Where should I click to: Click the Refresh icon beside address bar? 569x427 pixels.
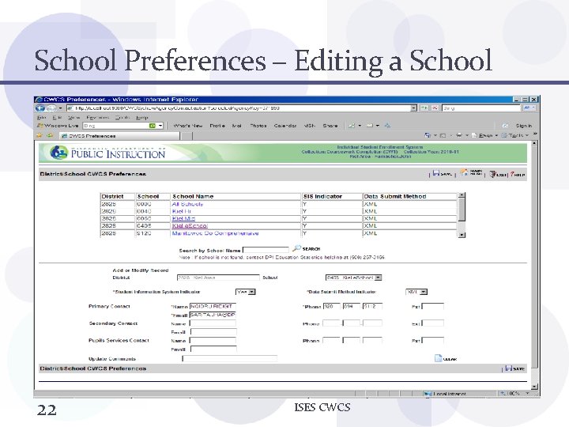point(424,108)
